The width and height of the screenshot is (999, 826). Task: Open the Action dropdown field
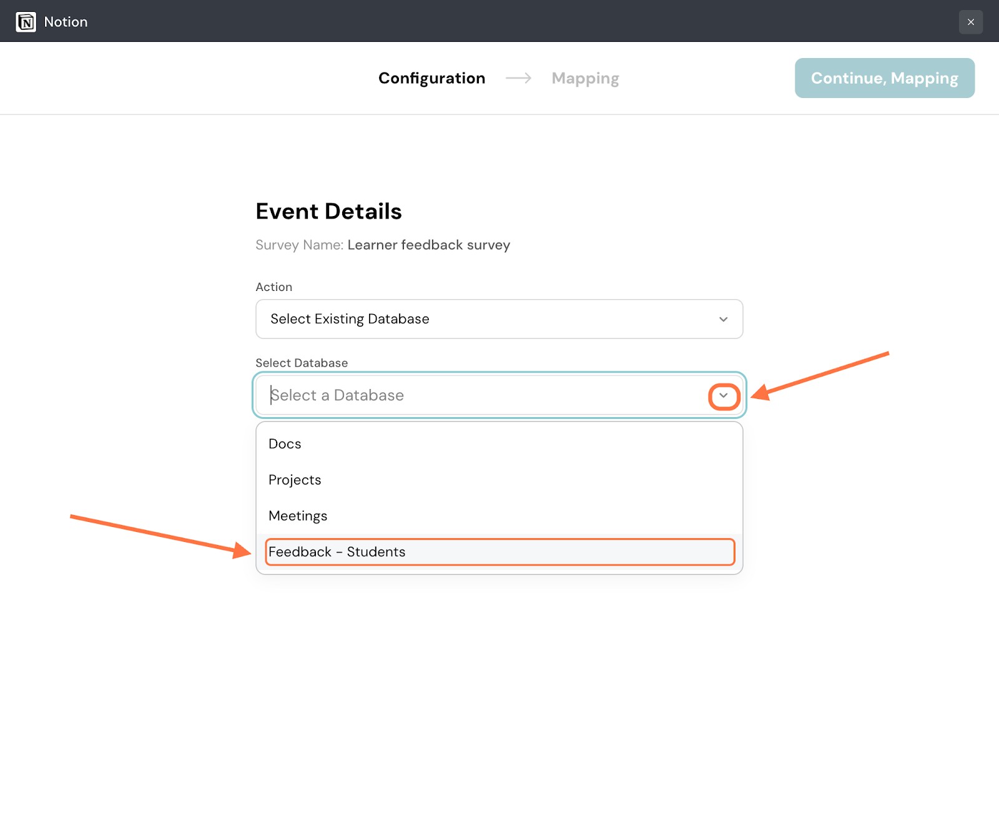(x=487, y=319)
